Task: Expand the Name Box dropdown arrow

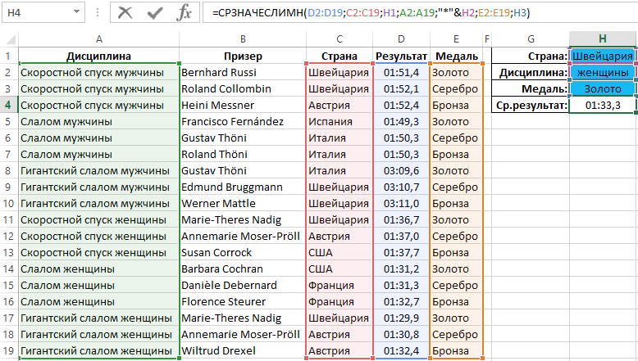Action: pyautogui.click(x=76, y=13)
